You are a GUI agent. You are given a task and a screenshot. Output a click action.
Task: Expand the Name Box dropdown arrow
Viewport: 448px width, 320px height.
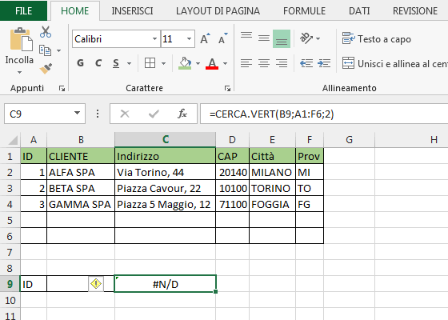pos(77,114)
